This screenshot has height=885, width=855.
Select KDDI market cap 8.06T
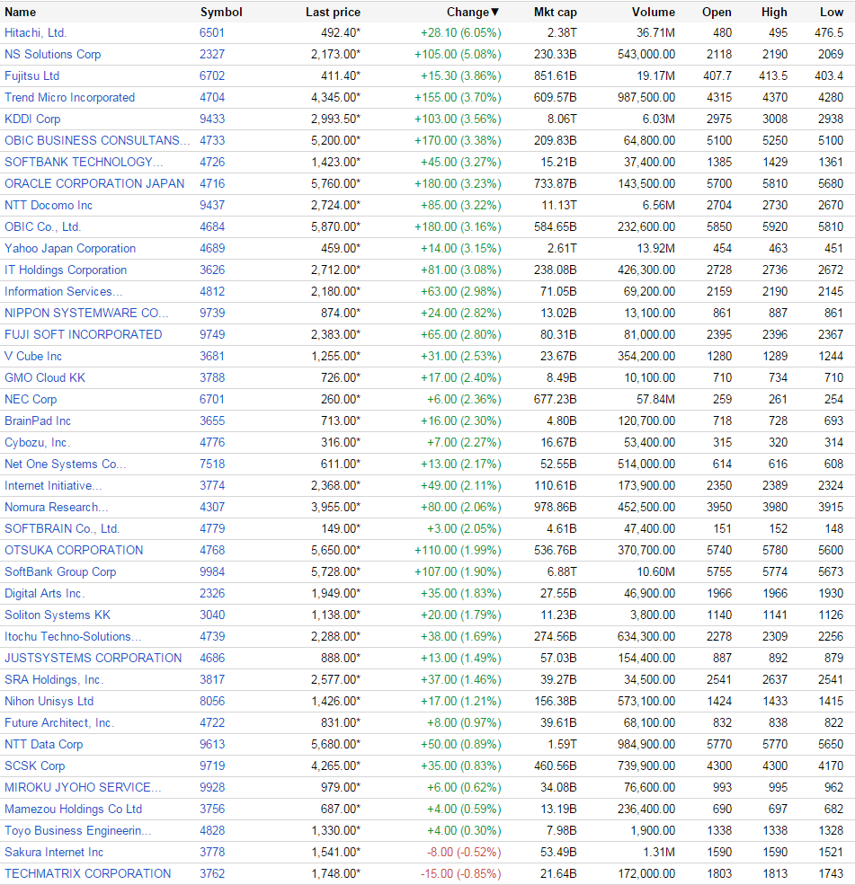[x=562, y=119]
